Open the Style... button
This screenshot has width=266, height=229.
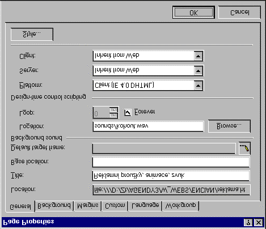pyautogui.click(x=32, y=35)
